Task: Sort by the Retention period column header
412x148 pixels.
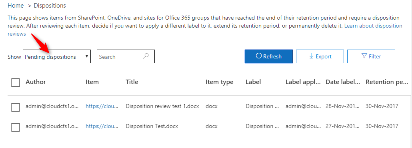Action: (x=387, y=82)
